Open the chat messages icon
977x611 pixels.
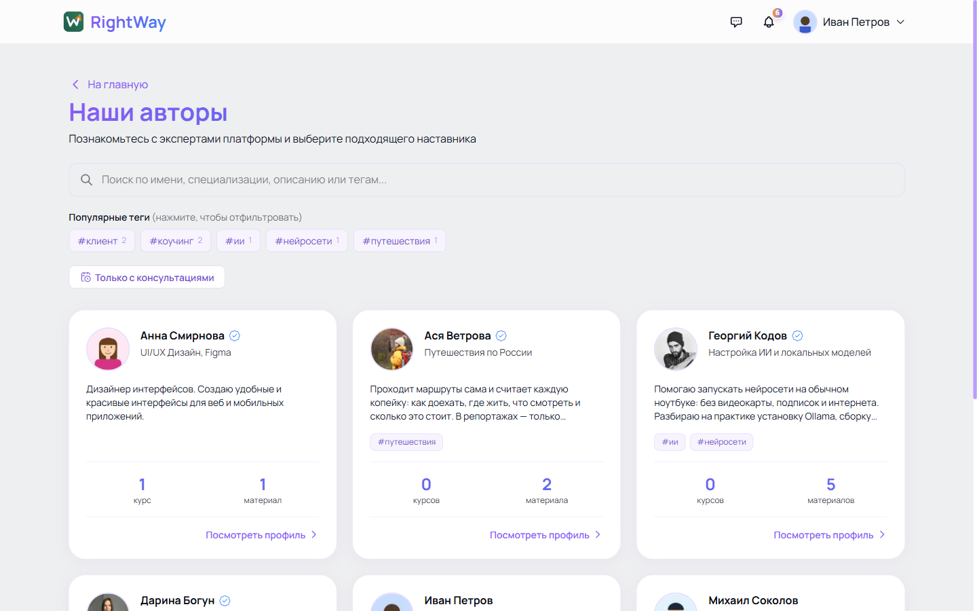coord(736,22)
